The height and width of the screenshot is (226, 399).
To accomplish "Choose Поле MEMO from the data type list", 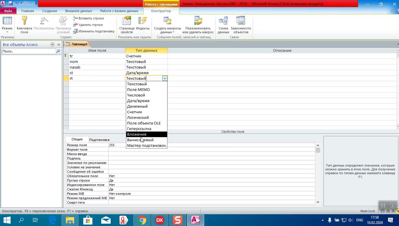I will click(147, 89).
